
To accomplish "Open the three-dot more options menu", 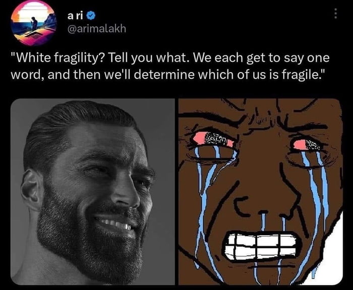I will point(335,14).
